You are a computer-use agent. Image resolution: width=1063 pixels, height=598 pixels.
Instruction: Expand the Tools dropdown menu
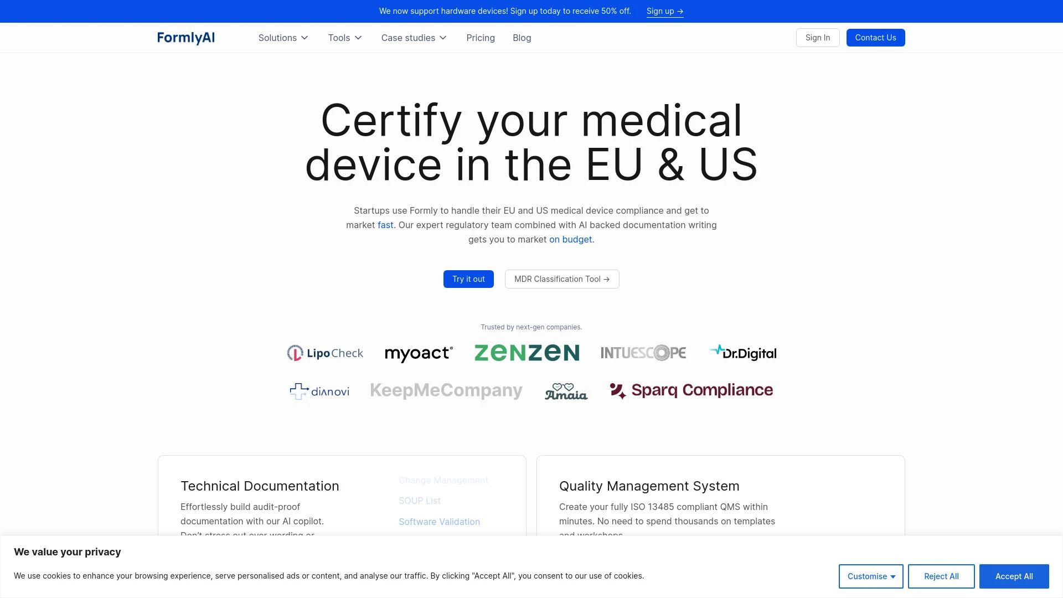pos(344,37)
